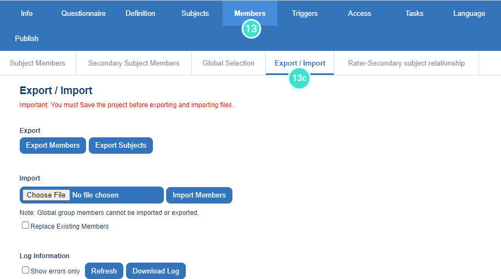
Task: Open the Publish tab
Action: pos(26,39)
